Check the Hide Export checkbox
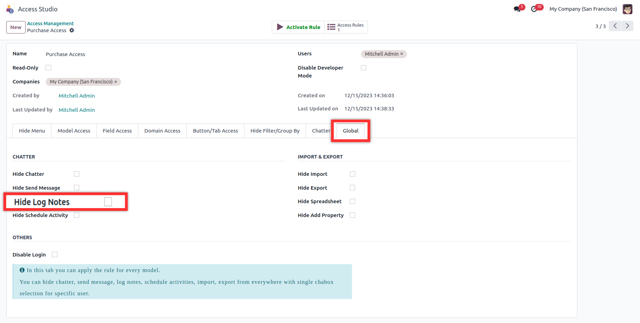This screenshot has width=640, height=323. click(x=352, y=188)
